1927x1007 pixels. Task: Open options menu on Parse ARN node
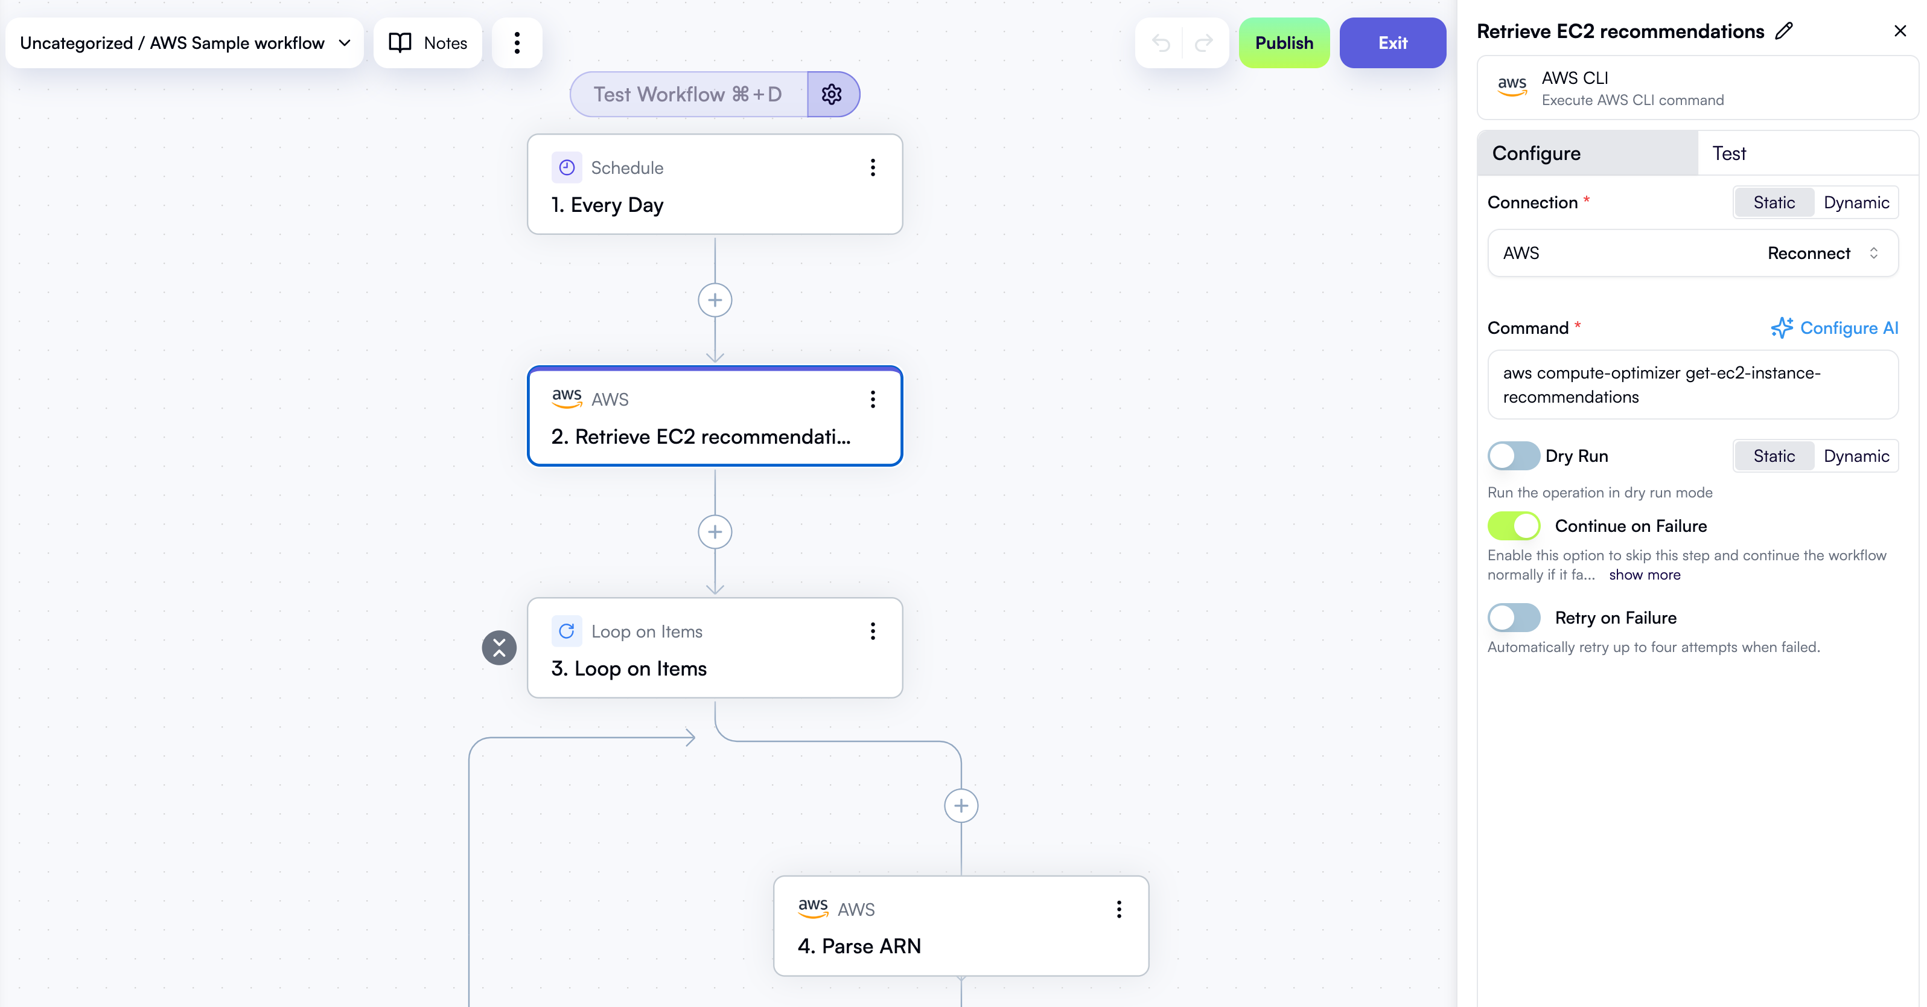[1118, 909]
